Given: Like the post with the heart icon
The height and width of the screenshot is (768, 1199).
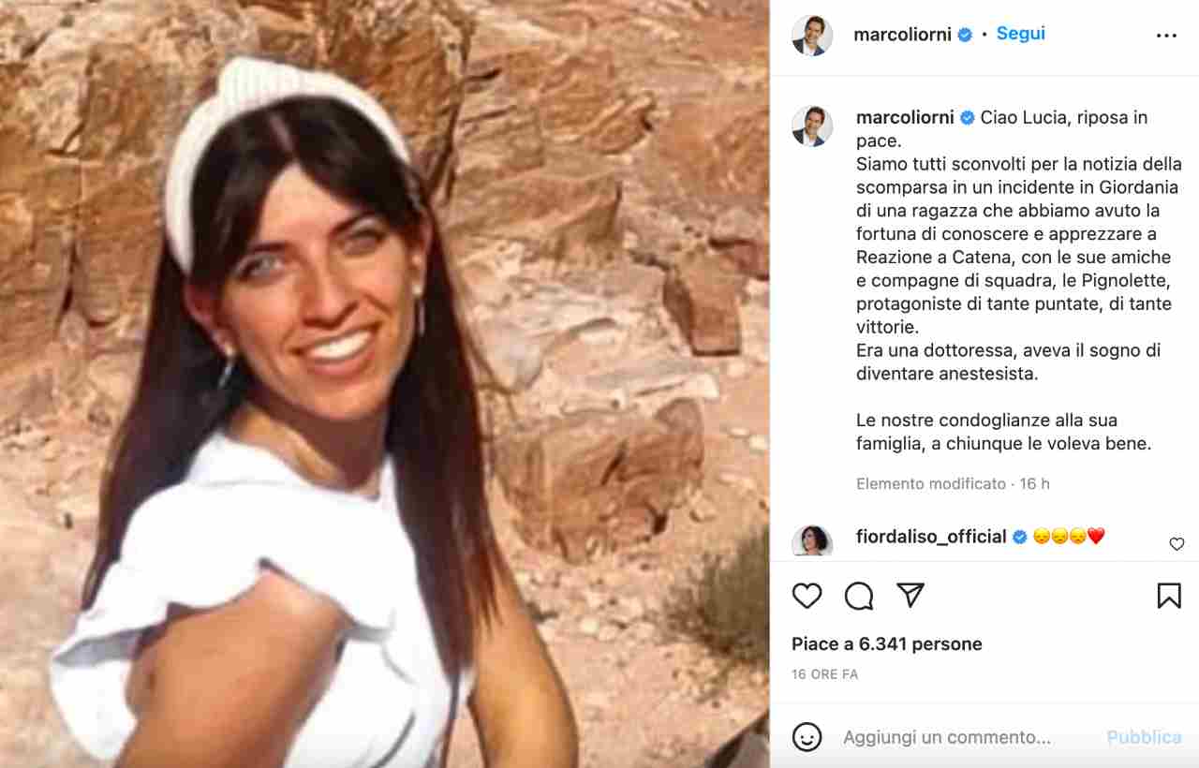Looking at the screenshot, I should [x=807, y=596].
